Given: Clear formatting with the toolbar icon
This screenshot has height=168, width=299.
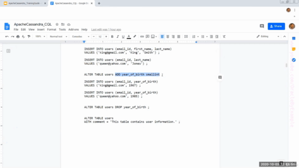Looking at the screenshot, I should click(x=224, y=36).
